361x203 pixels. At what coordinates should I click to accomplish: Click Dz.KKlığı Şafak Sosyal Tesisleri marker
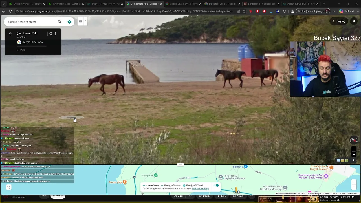click(331, 167)
